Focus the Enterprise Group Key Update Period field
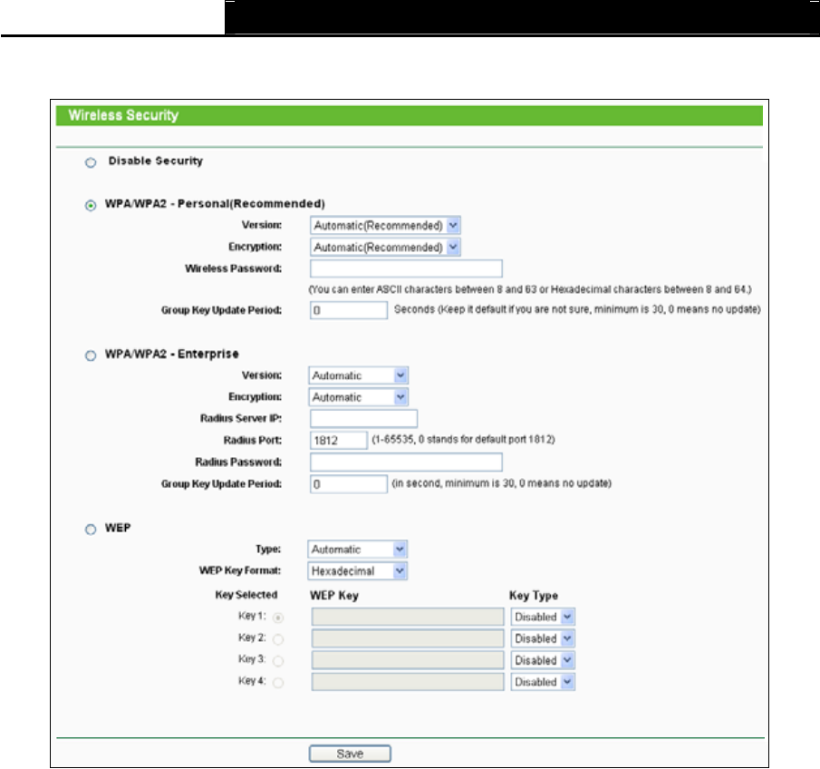This screenshot has width=820, height=769. pyautogui.click(x=348, y=483)
